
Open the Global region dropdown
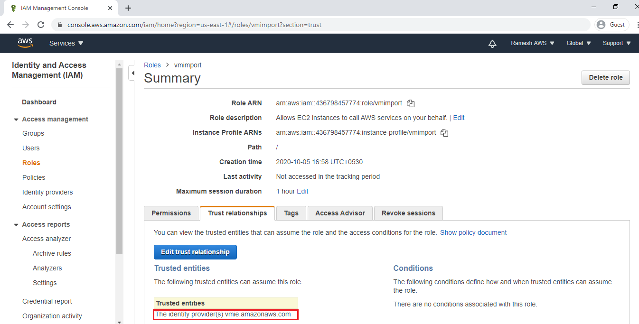pyautogui.click(x=579, y=43)
